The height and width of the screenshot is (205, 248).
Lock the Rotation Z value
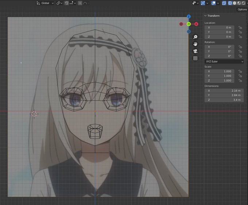[x=240, y=56]
